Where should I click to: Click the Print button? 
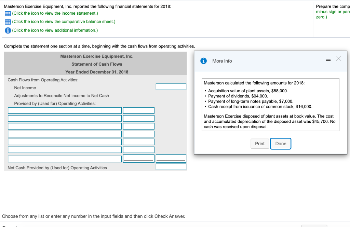[x=260, y=144]
